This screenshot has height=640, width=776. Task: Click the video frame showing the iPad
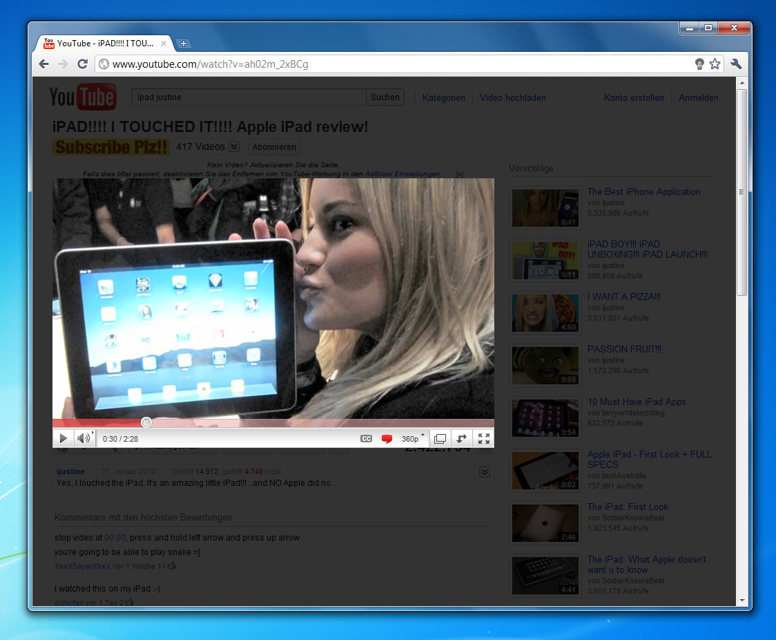coord(273,299)
